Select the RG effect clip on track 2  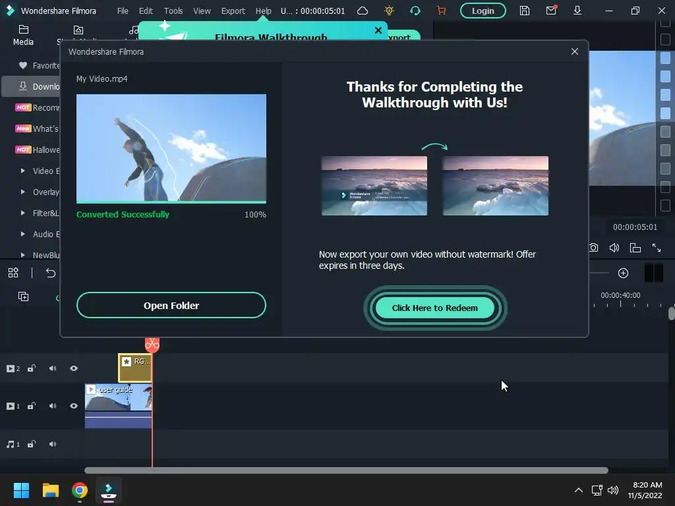[134, 368]
